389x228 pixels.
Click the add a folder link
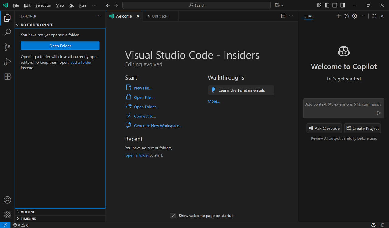[x=81, y=62]
